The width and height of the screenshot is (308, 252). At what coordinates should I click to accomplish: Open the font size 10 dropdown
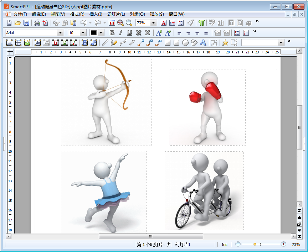tap(83, 33)
